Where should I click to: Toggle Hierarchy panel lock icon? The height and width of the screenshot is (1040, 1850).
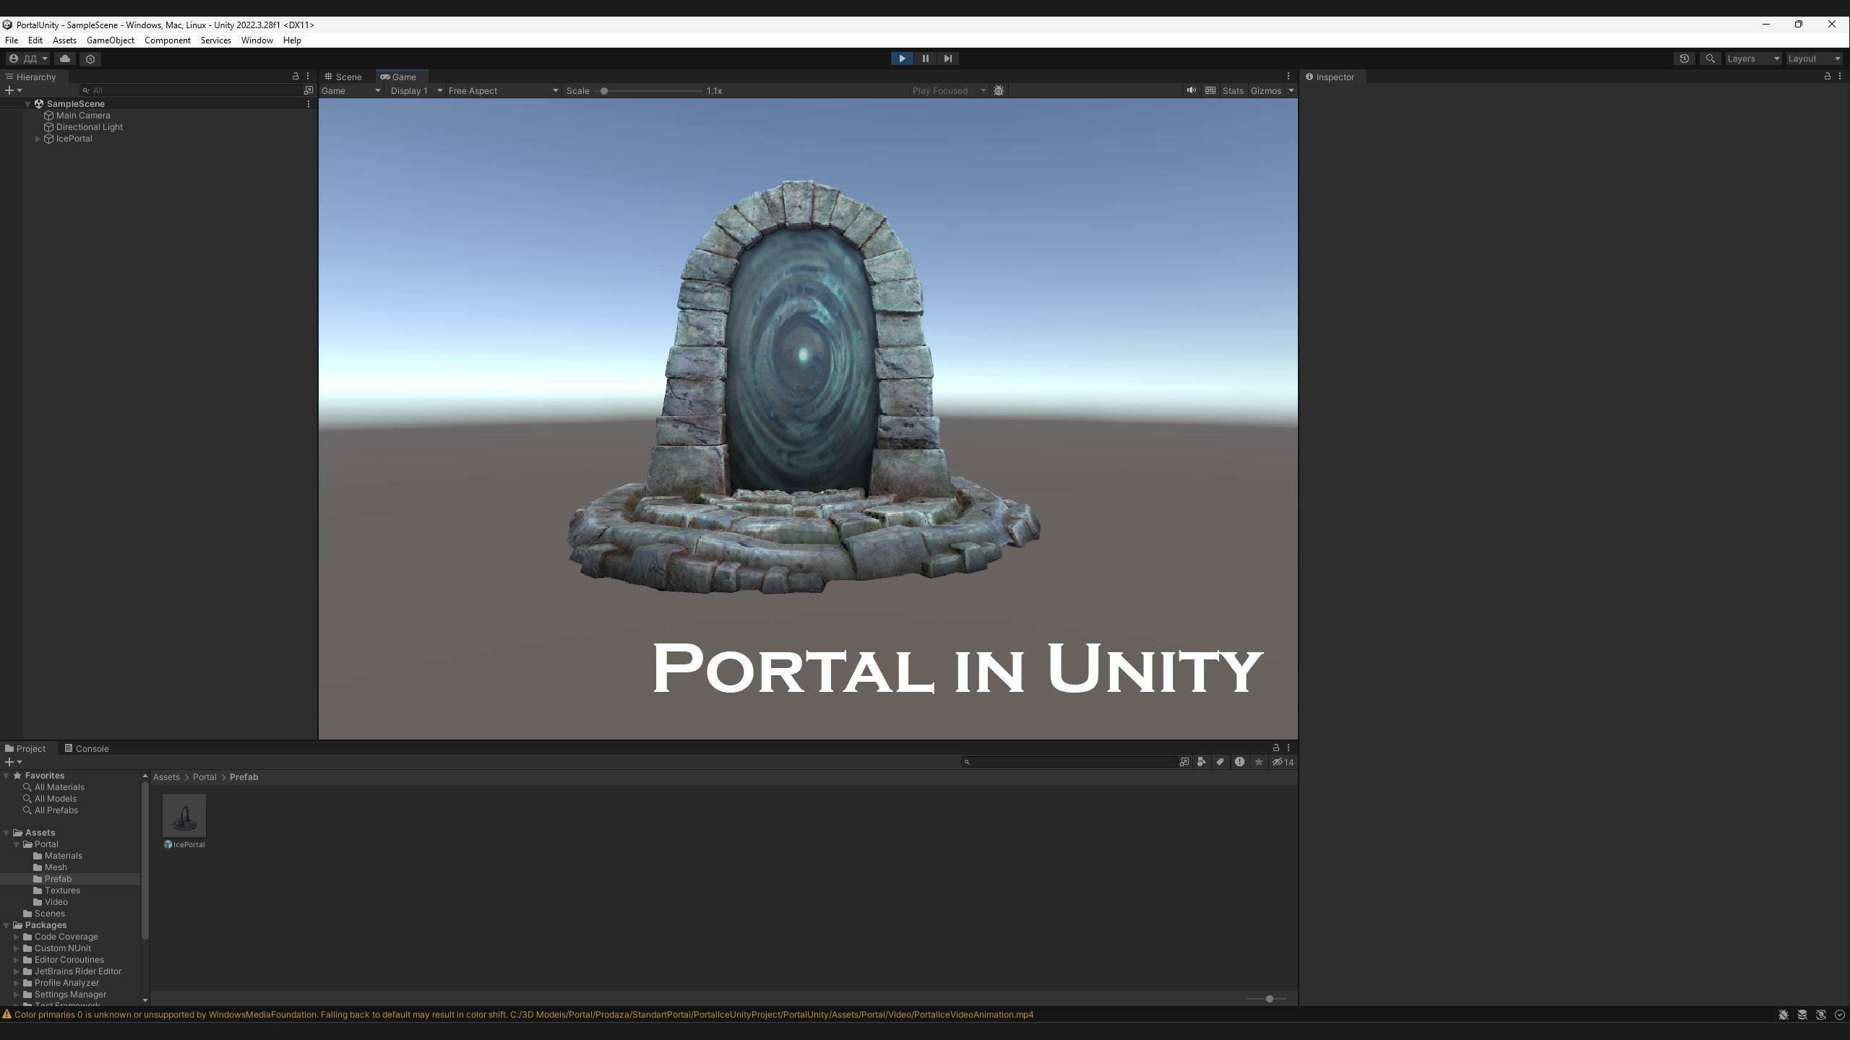(295, 76)
